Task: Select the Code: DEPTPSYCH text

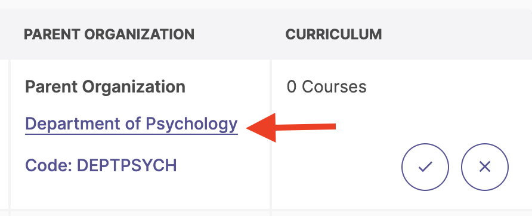Action: tap(101, 165)
